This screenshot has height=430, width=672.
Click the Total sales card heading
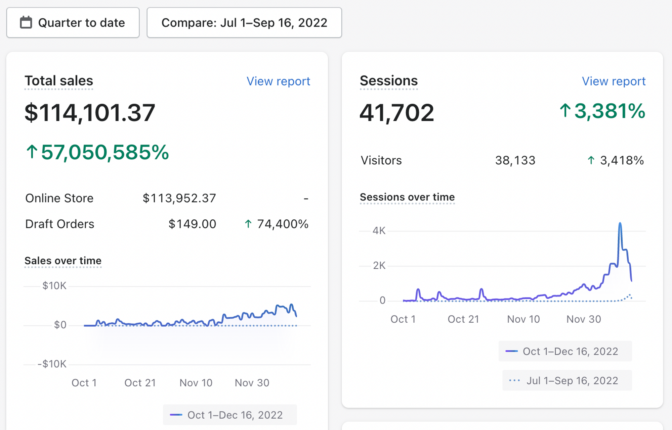59,81
